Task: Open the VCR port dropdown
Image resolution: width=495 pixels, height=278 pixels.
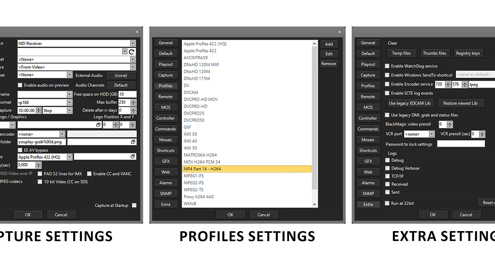Action: click(432, 134)
